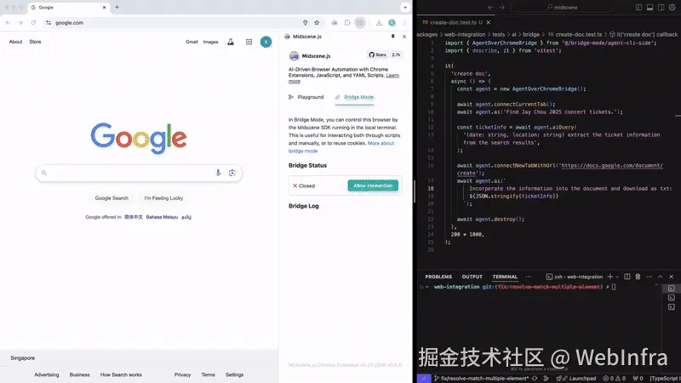Open the Store link on Google
The height and width of the screenshot is (383, 681).
click(35, 42)
